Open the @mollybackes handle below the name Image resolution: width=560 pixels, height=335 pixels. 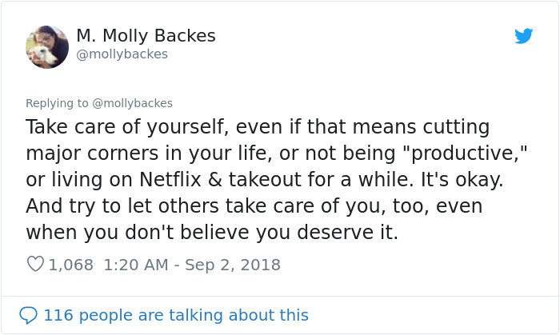point(122,54)
